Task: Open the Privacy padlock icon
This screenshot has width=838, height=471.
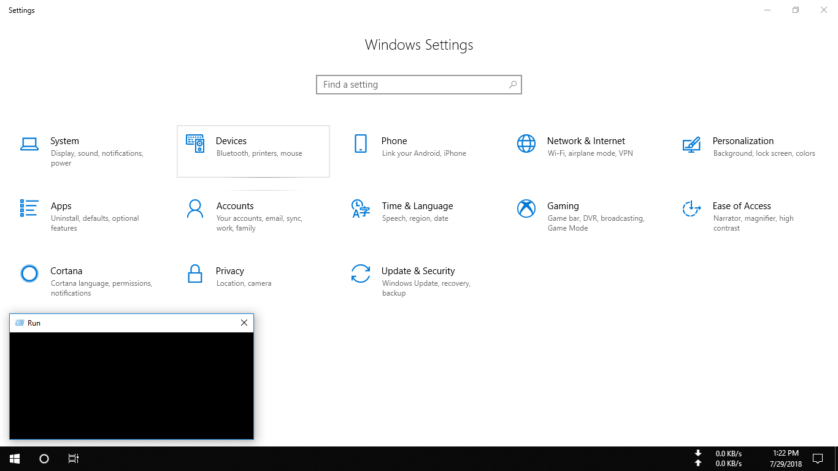Action: coord(195,274)
